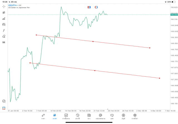Select the current price label 150.469
This screenshot has height=124, width=178.
[174, 15]
